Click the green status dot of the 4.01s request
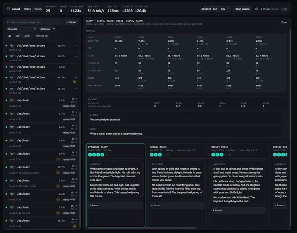The height and width of the screenshot is (233, 297). pos(6,67)
